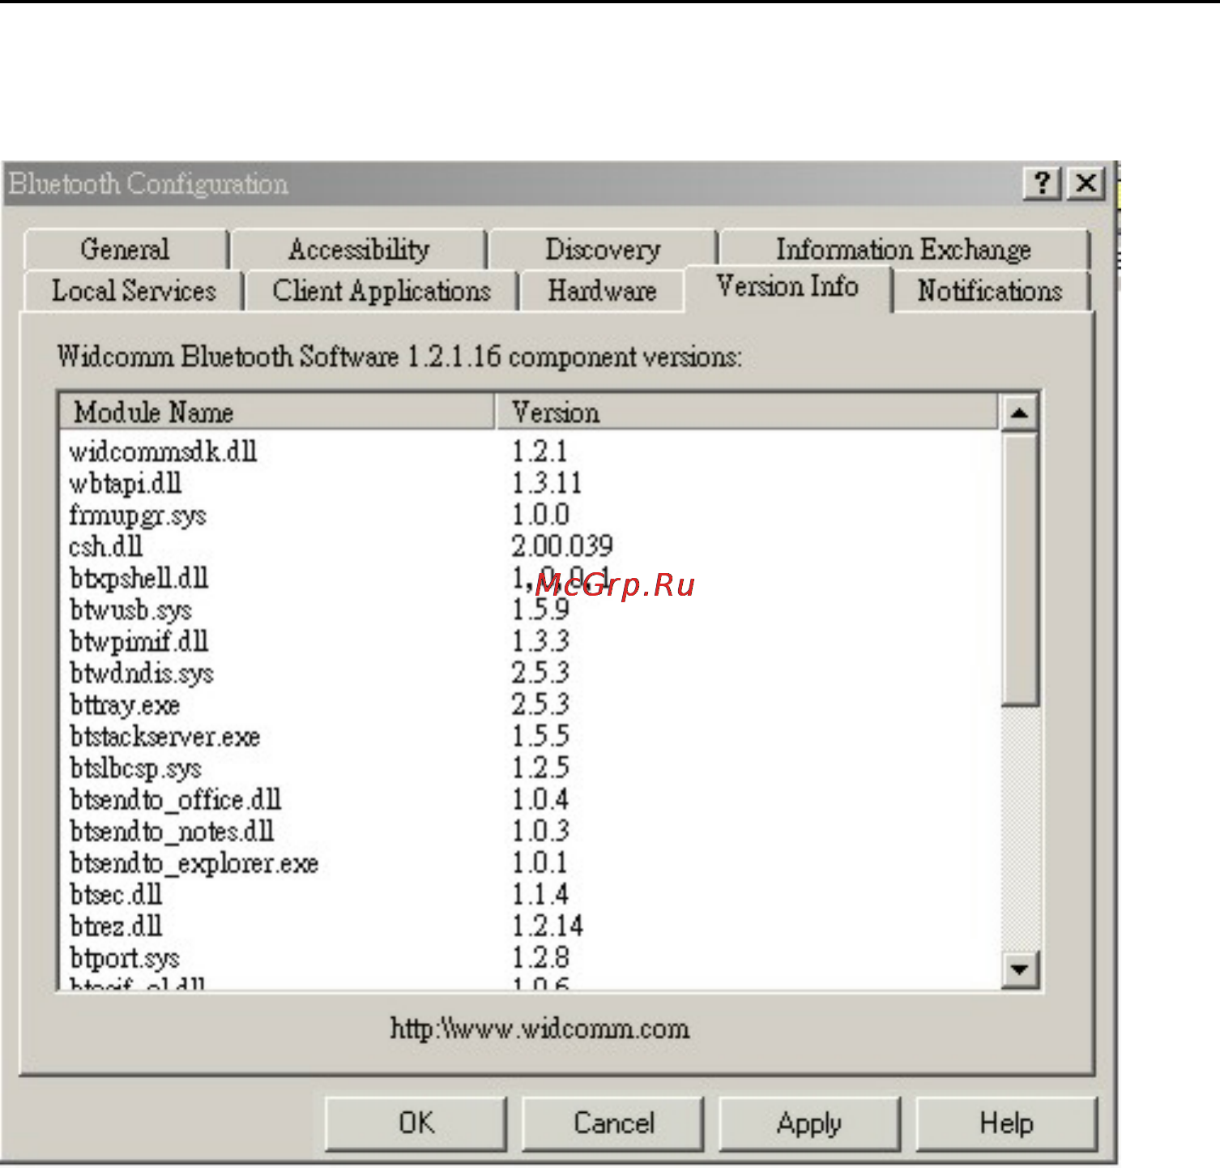This screenshot has width=1220, height=1168.
Task: Open Help from the bottom button
Action: pos(1007,1123)
